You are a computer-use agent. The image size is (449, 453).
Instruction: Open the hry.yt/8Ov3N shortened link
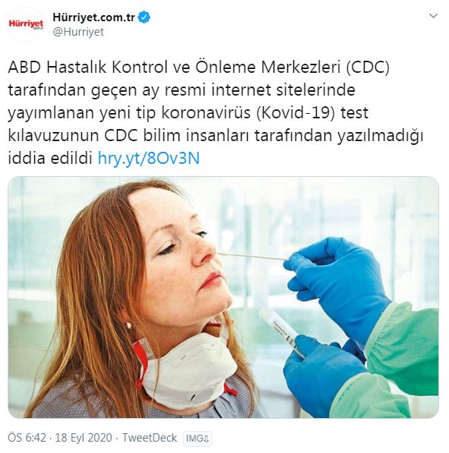(x=149, y=158)
